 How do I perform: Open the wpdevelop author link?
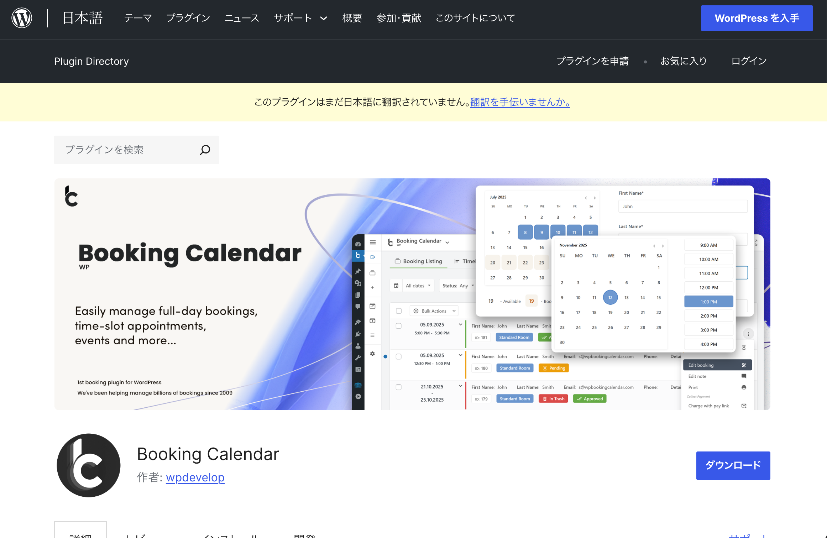click(x=195, y=477)
